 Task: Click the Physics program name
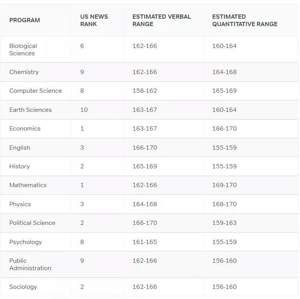(x=20, y=204)
